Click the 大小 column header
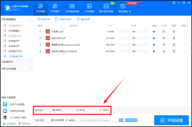 coord(110,26)
